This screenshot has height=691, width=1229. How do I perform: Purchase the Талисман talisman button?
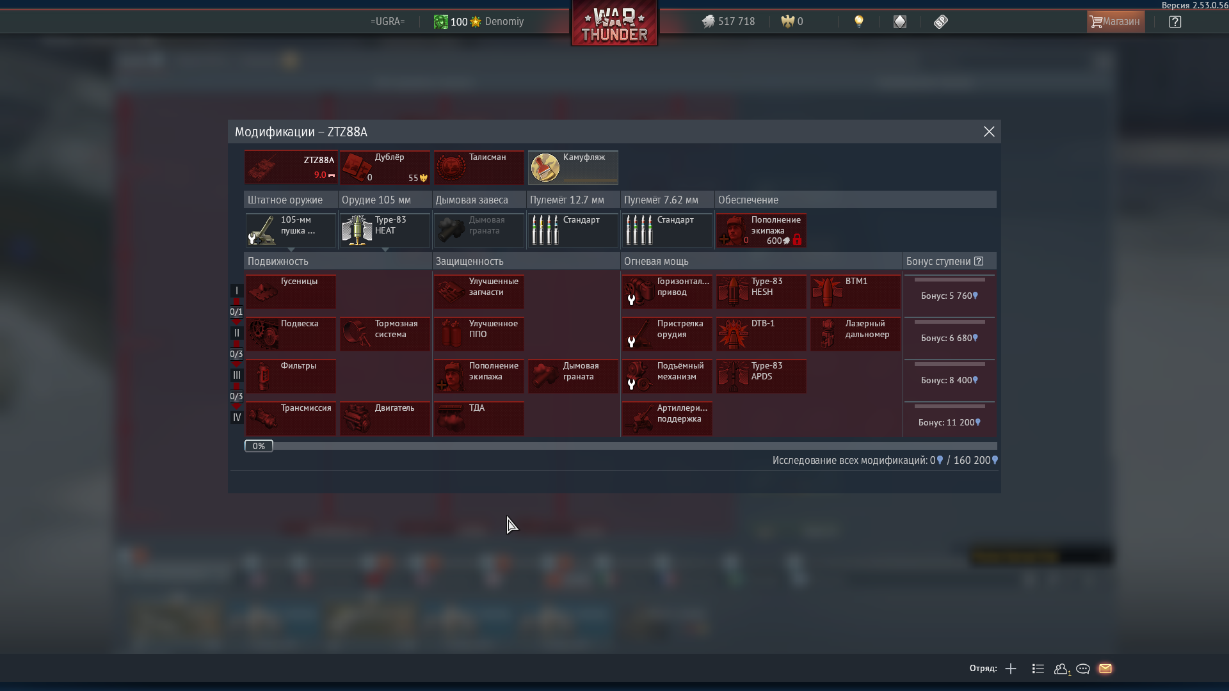pos(479,168)
